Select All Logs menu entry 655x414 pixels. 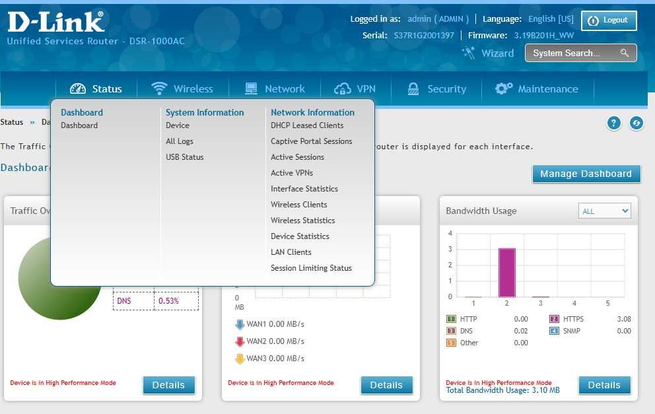[180, 141]
